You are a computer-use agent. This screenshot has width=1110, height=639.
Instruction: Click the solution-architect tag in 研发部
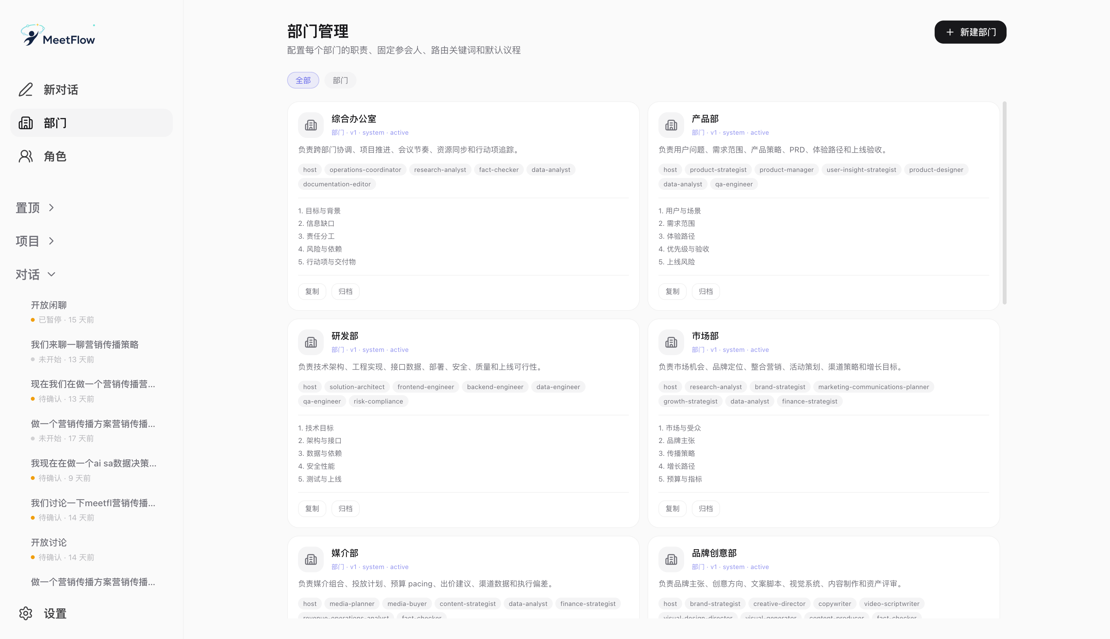357,387
